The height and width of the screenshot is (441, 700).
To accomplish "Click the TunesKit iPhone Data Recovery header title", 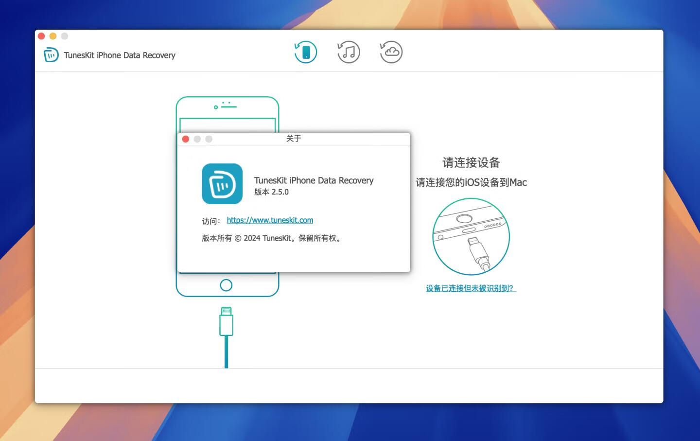I will 120,55.
